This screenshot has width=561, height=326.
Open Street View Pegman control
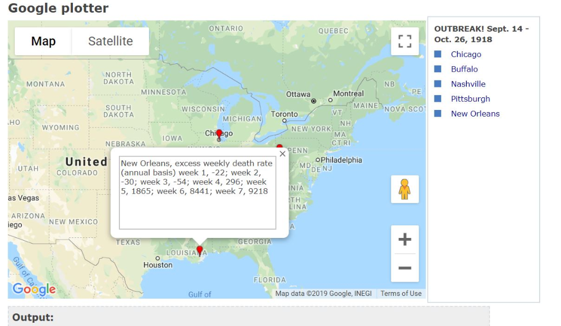[x=405, y=189]
